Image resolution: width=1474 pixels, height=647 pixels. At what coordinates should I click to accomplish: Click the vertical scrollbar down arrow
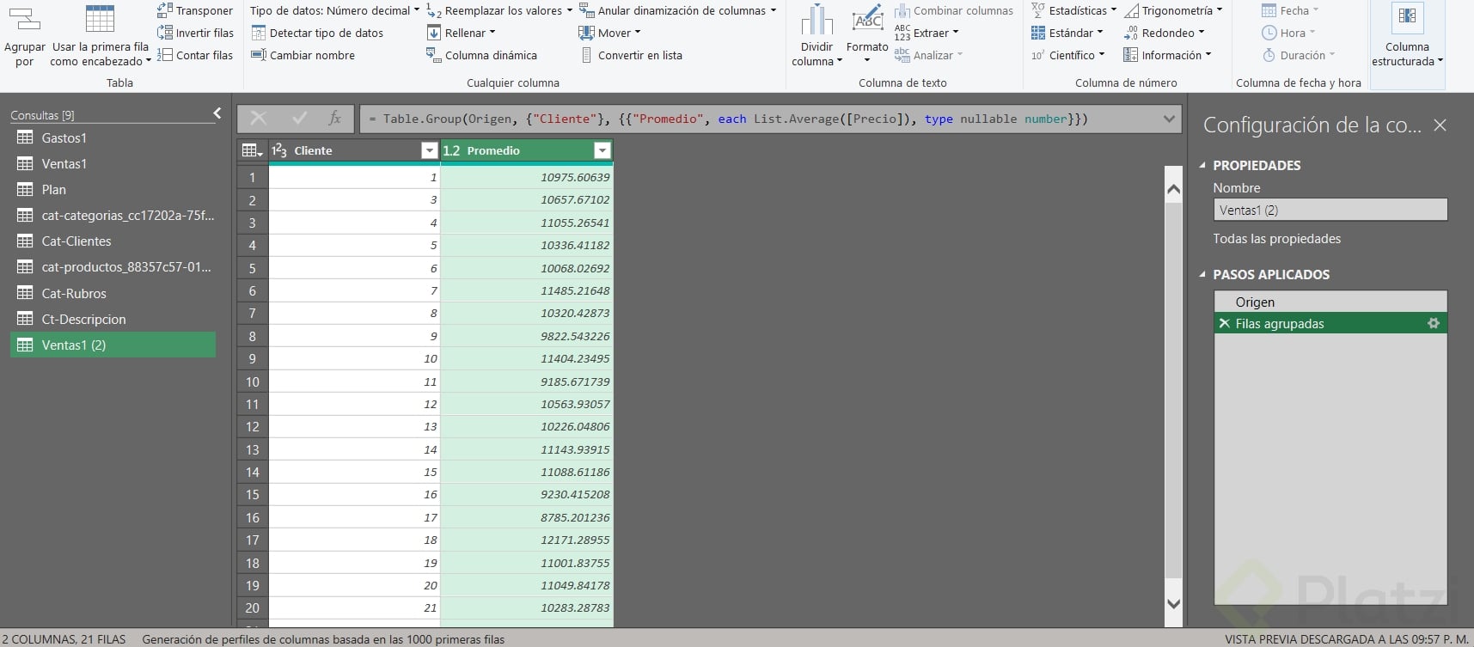coord(1173,603)
